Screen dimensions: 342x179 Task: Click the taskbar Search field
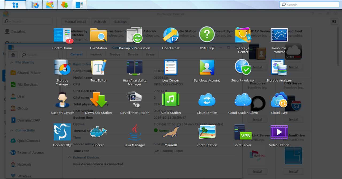click(x=309, y=5)
